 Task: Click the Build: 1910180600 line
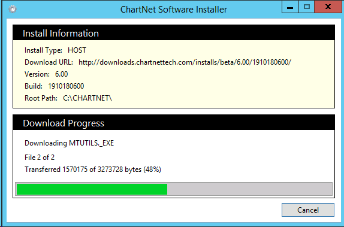pyautogui.click(x=54, y=86)
